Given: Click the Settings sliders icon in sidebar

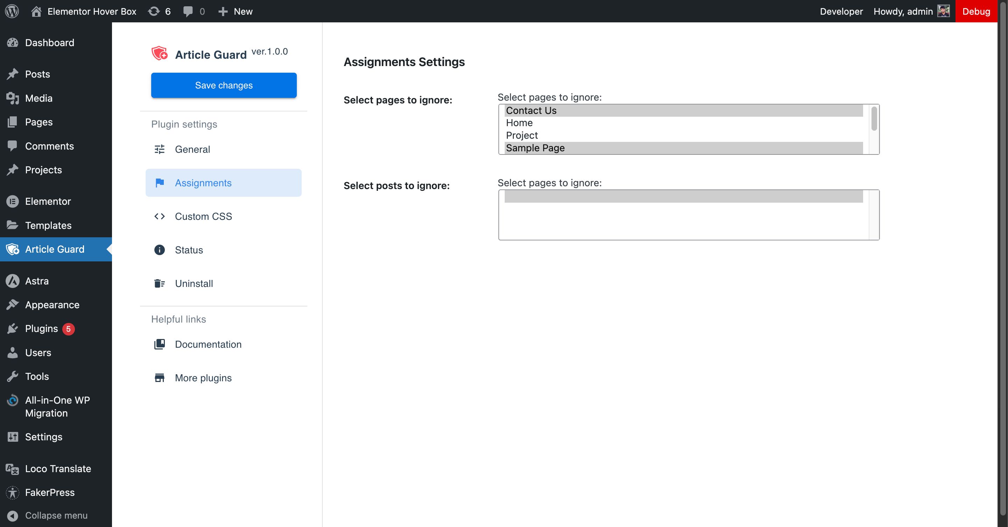Looking at the screenshot, I should click(x=13, y=437).
